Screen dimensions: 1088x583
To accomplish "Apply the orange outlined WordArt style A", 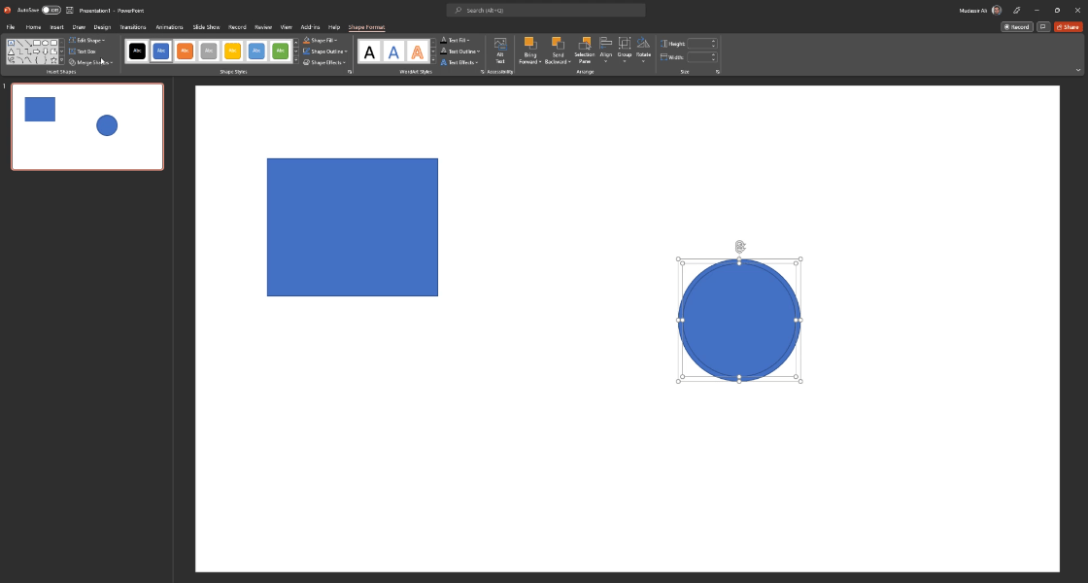I will click(x=417, y=51).
